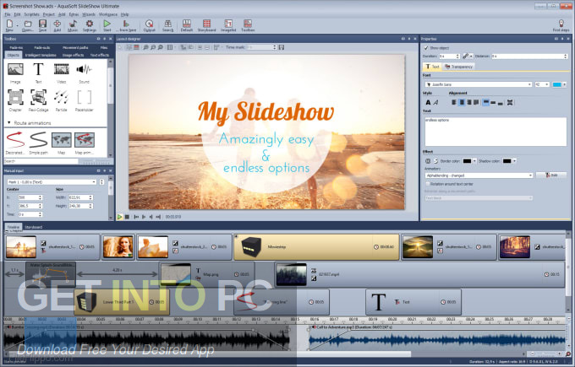This screenshot has width=575, height=367.
Task: Click the Edit animation button
Action: (551, 175)
